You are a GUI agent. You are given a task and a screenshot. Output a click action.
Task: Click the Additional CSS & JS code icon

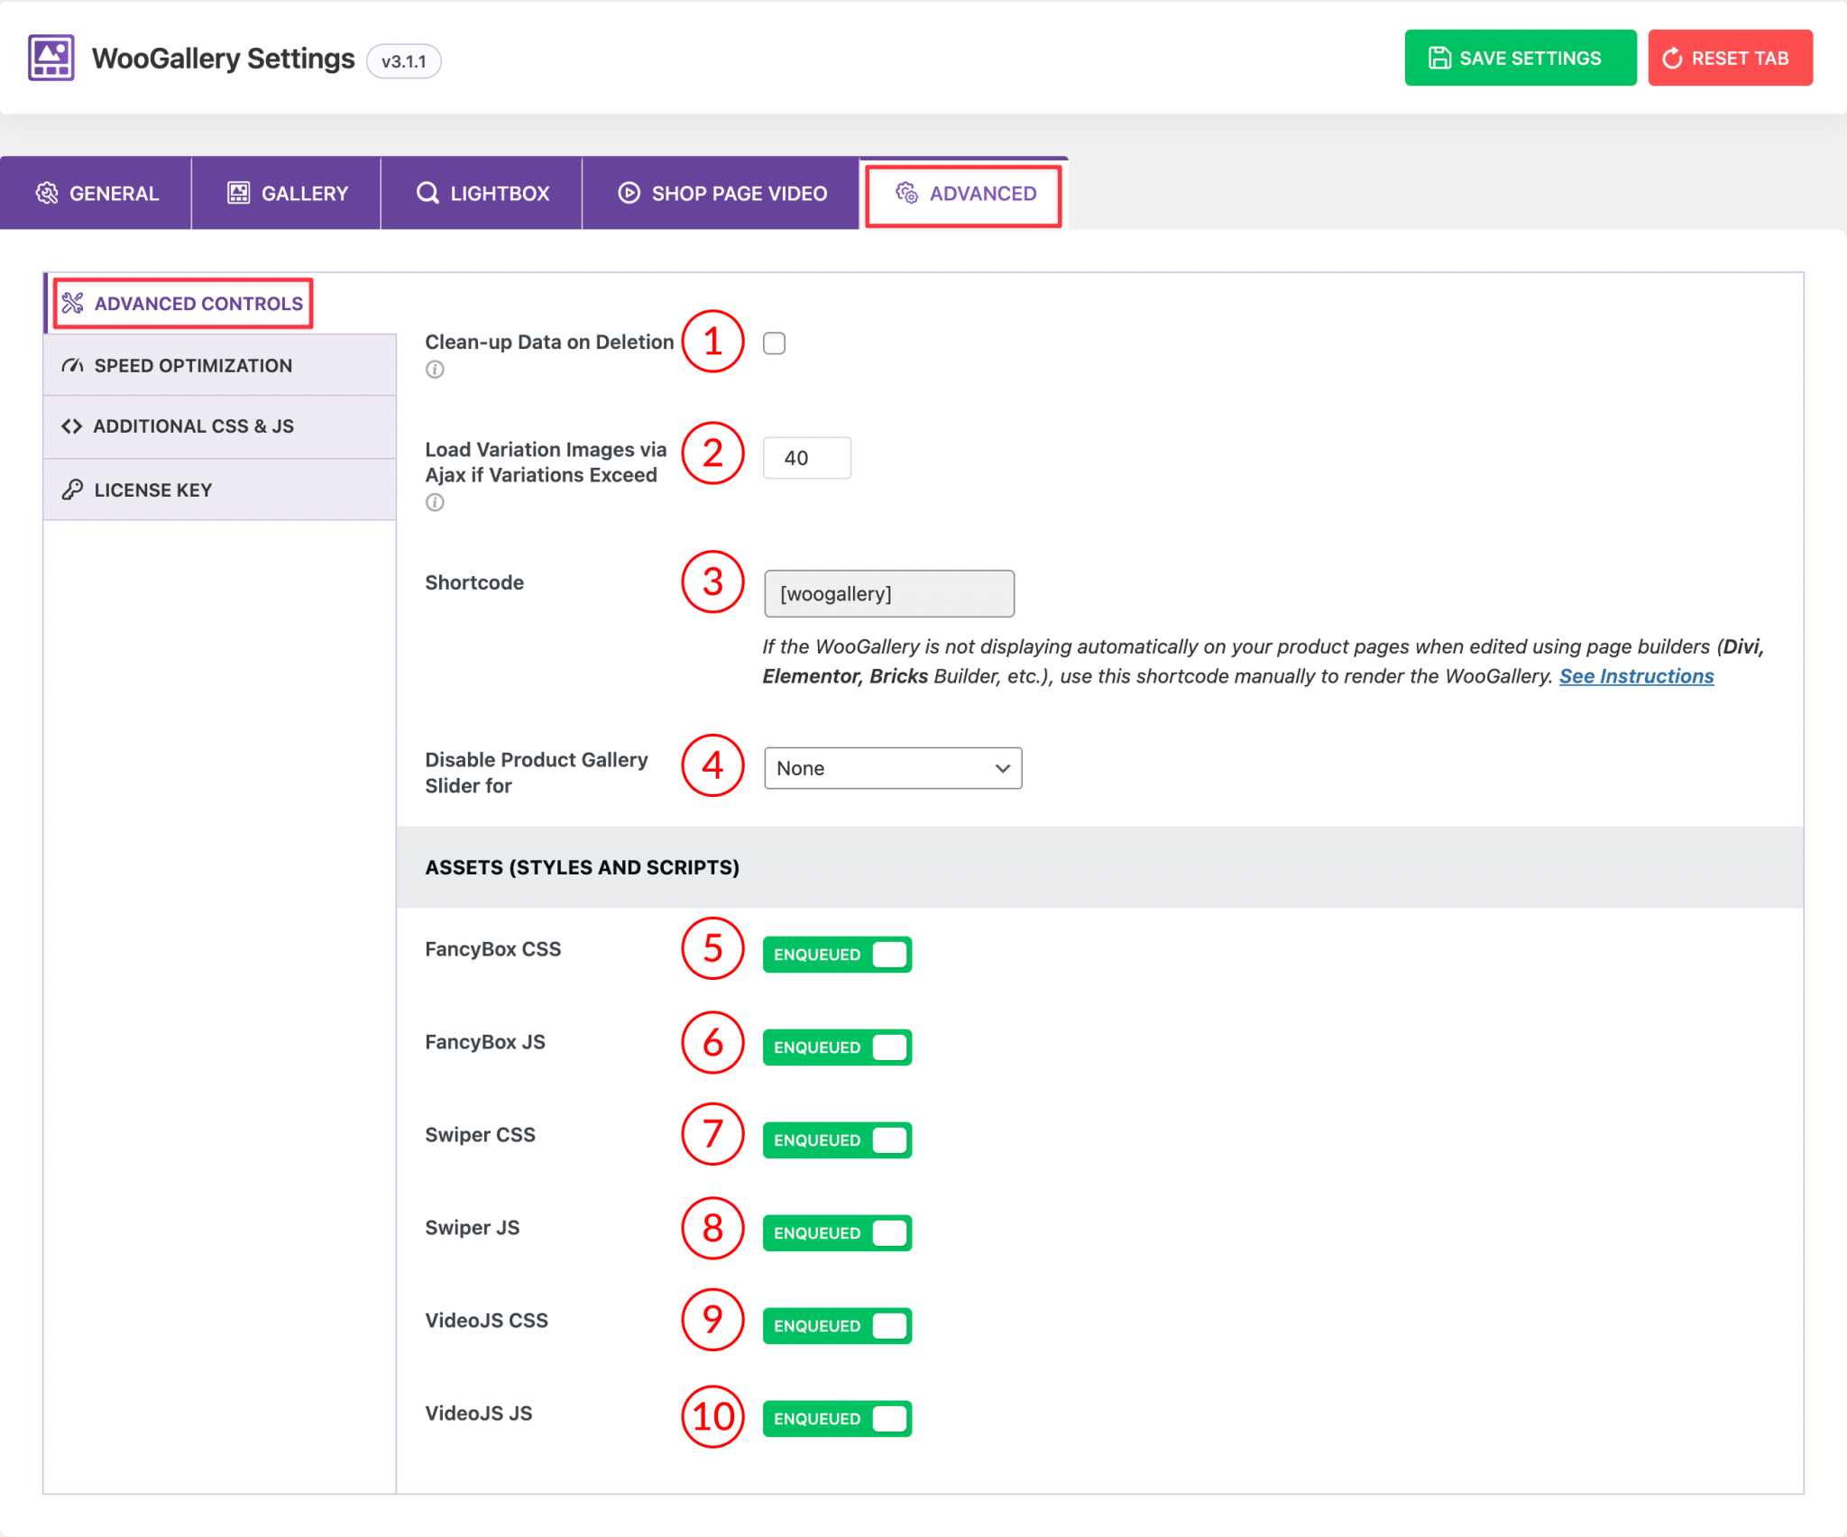pyautogui.click(x=72, y=426)
